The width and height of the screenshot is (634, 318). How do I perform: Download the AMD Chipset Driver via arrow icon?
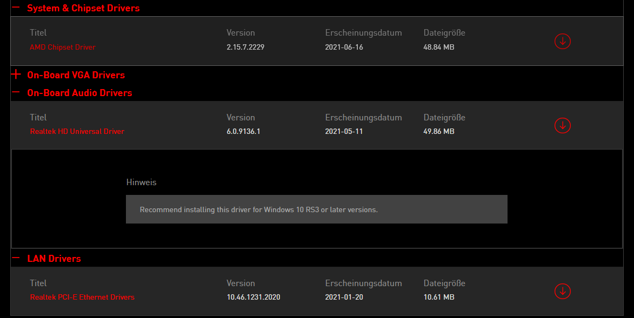tap(563, 41)
